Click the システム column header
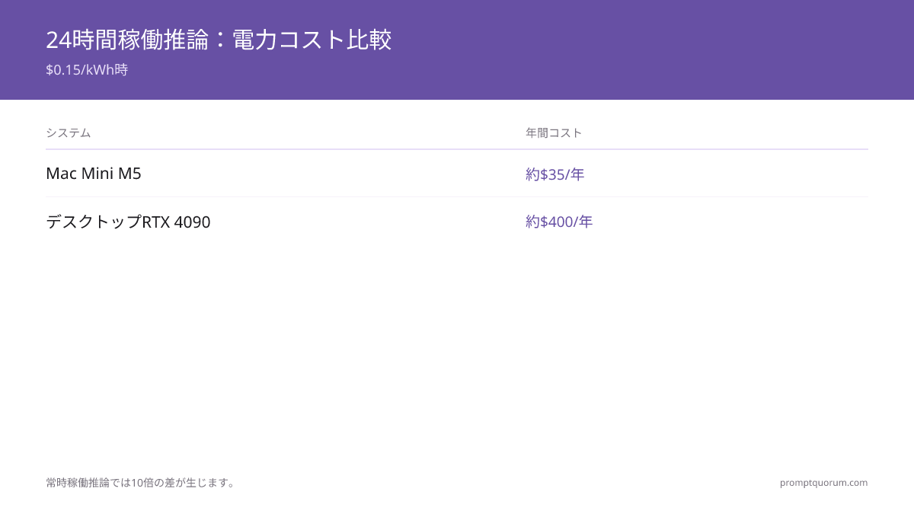Viewport: 914px width, 514px height. (69, 132)
